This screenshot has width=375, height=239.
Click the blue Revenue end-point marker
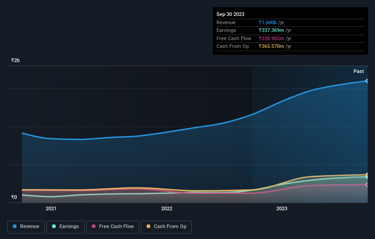click(x=367, y=81)
